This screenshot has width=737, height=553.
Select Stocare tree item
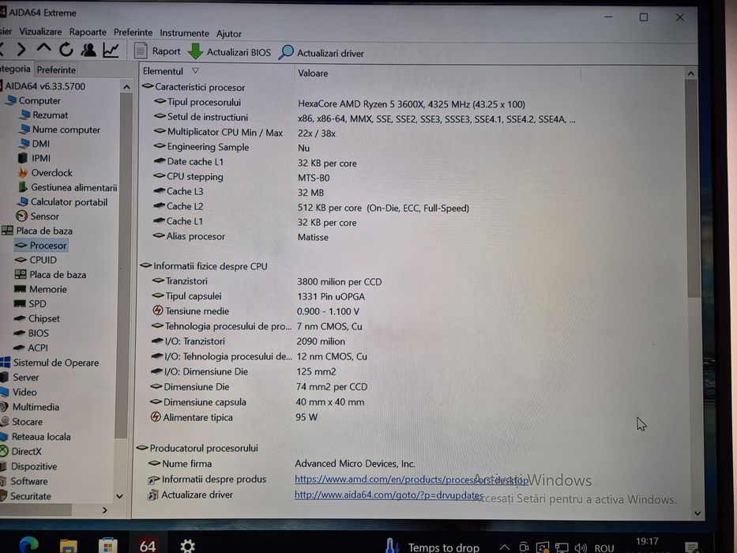coord(21,422)
